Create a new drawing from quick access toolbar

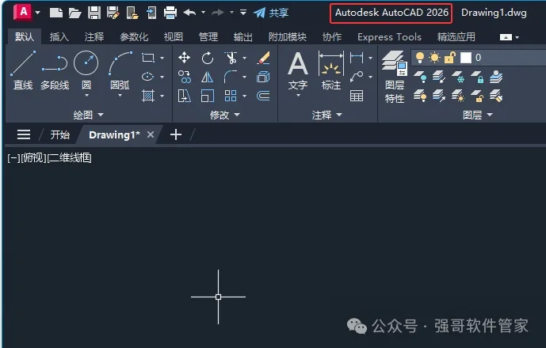point(55,13)
